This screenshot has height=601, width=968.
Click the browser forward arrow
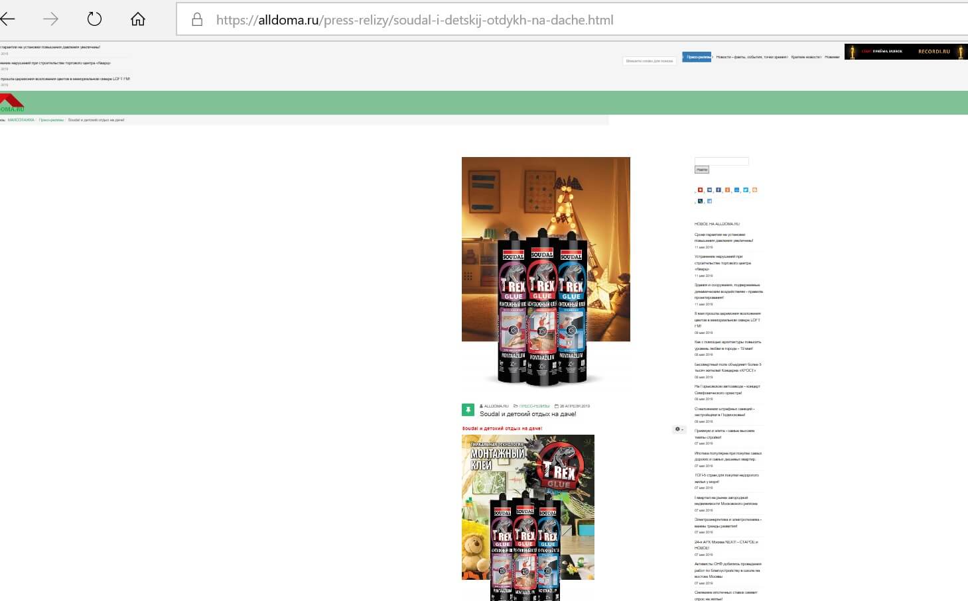[x=50, y=19]
